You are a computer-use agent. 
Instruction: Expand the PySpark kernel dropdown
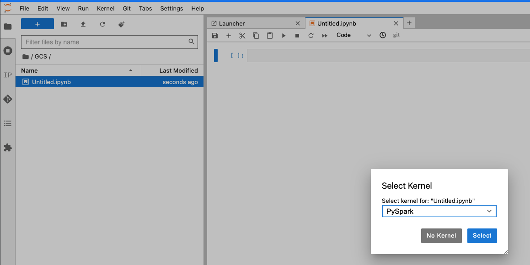point(439,211)
